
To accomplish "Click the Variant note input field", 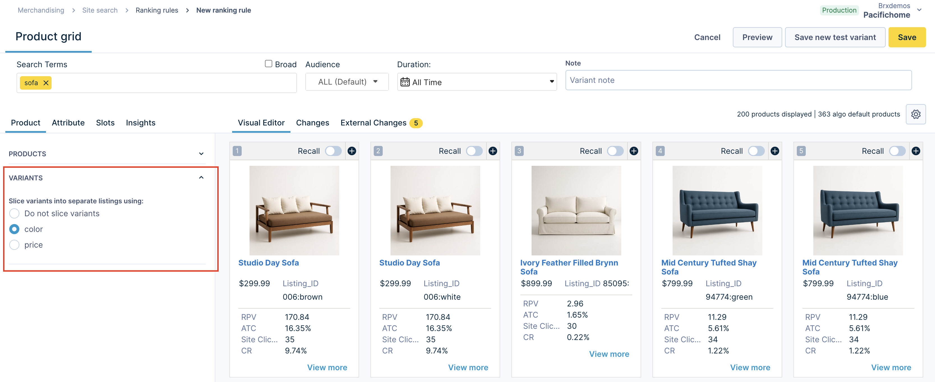I will tap(738, 80).
